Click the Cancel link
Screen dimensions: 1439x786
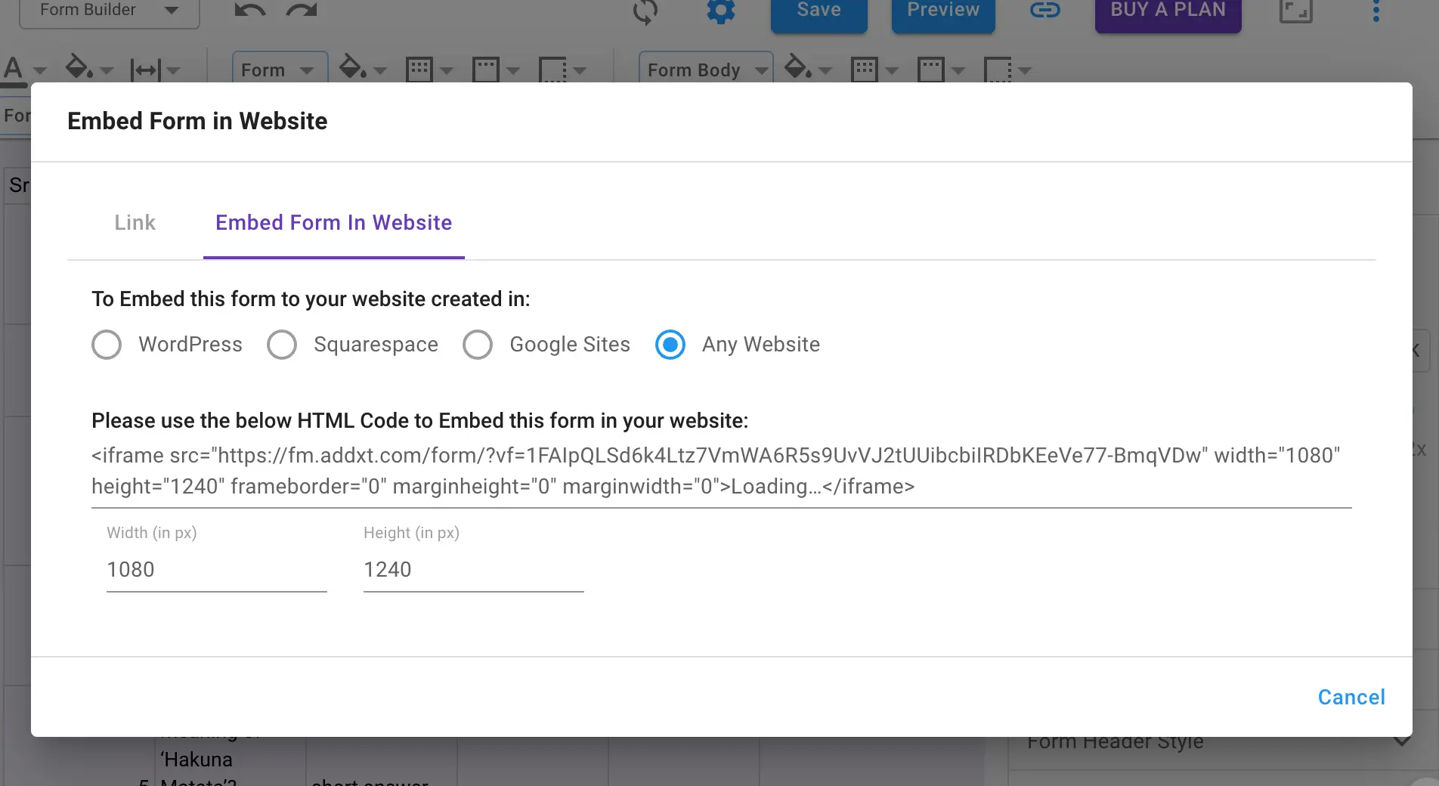1351,697
